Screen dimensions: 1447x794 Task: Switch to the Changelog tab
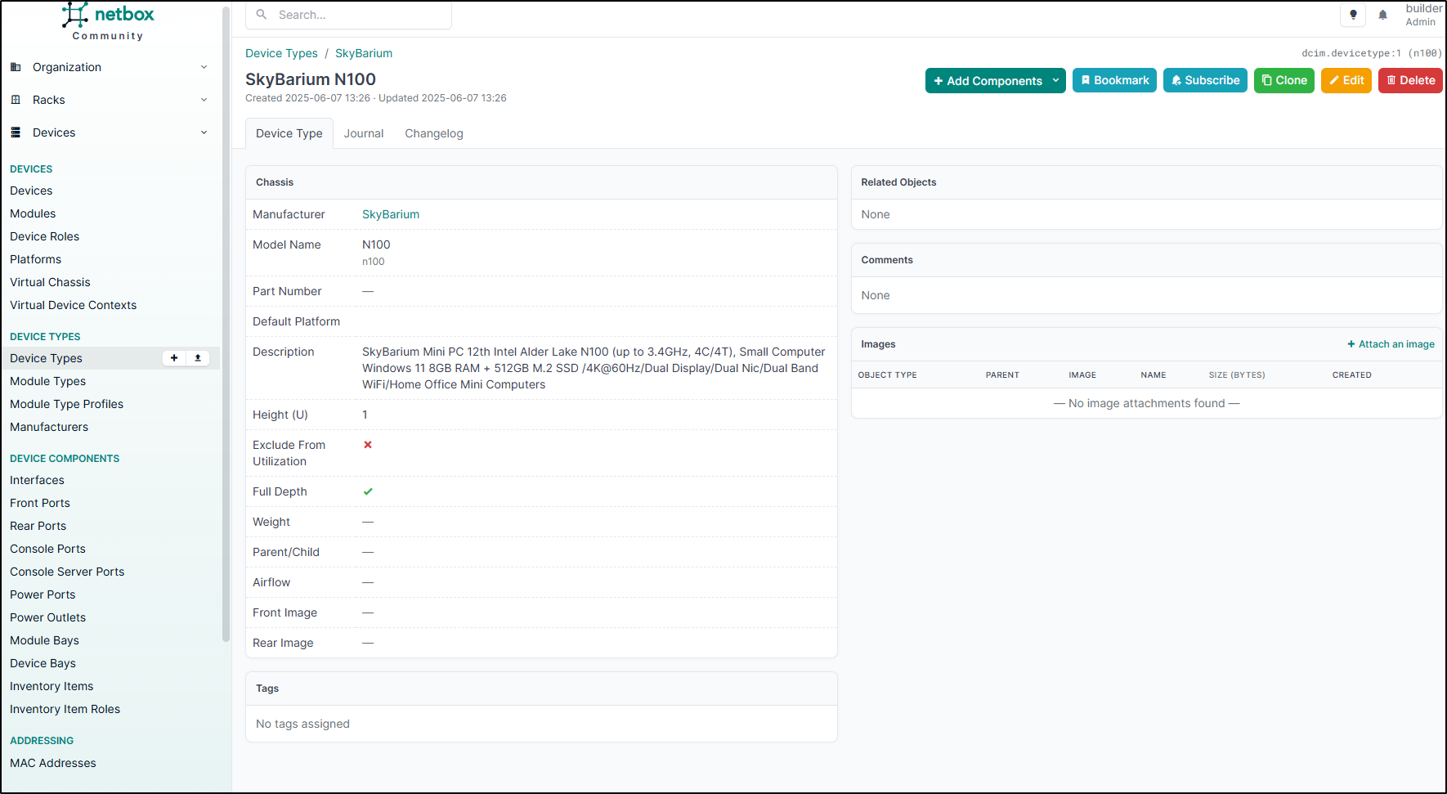(x=434, y=133)
